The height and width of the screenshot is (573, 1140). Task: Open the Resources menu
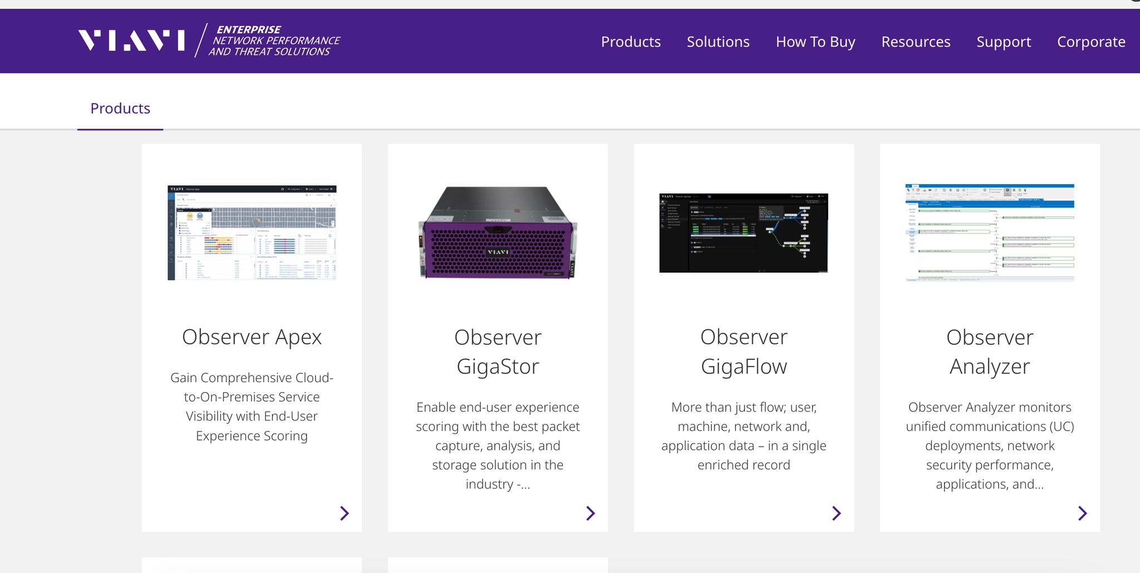916,42
